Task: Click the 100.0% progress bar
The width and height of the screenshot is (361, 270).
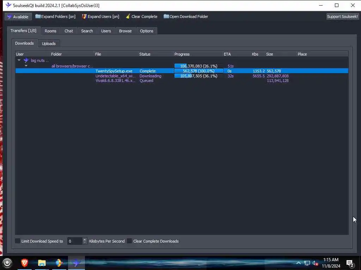Action: pyautogui.click(x=198, y=71)
